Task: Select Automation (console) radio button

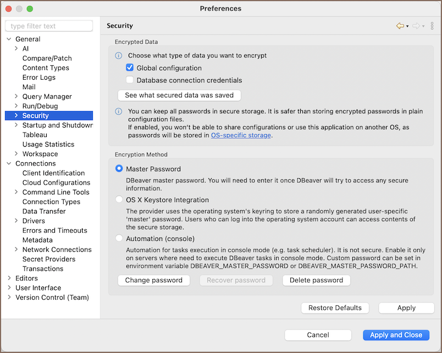Action: click(x=119, y=239)
